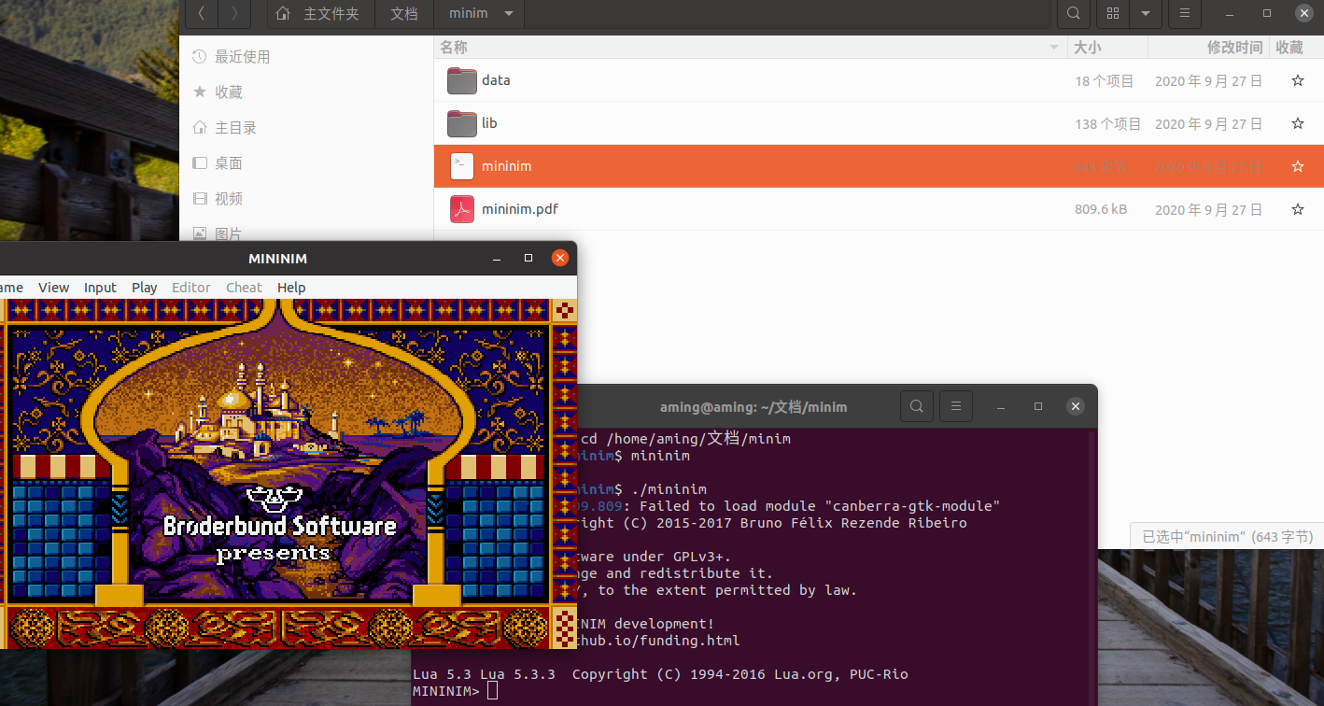1324x706 pixels.
Task: Maximize the terminal window
Action: click(x=1038, y=407)
